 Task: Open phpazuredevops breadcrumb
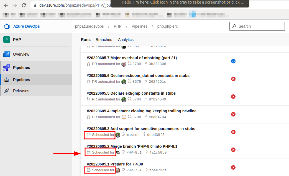(89, 26)
